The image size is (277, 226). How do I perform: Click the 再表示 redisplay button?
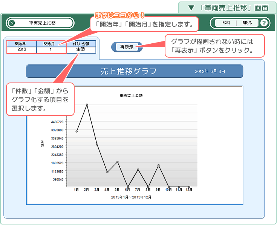point(127,47)
